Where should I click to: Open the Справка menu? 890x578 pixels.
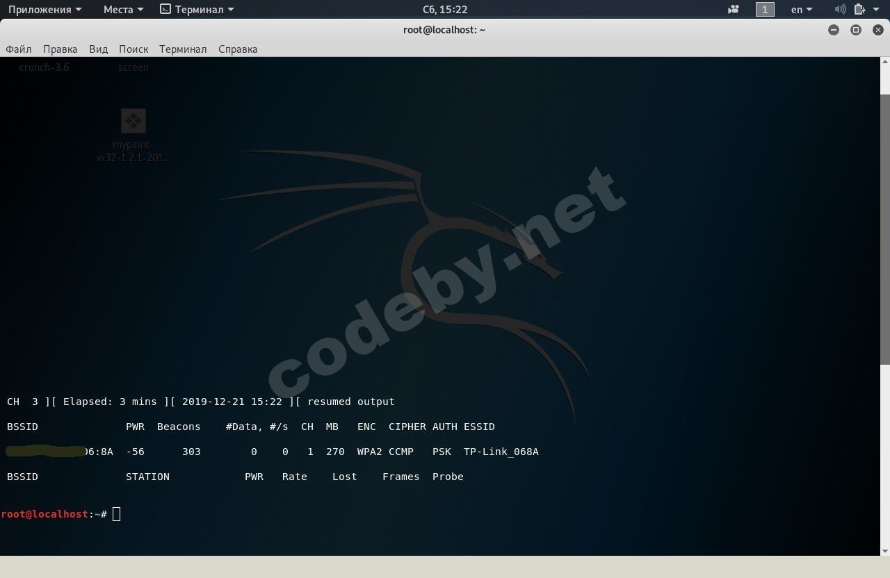click(238, 49)
